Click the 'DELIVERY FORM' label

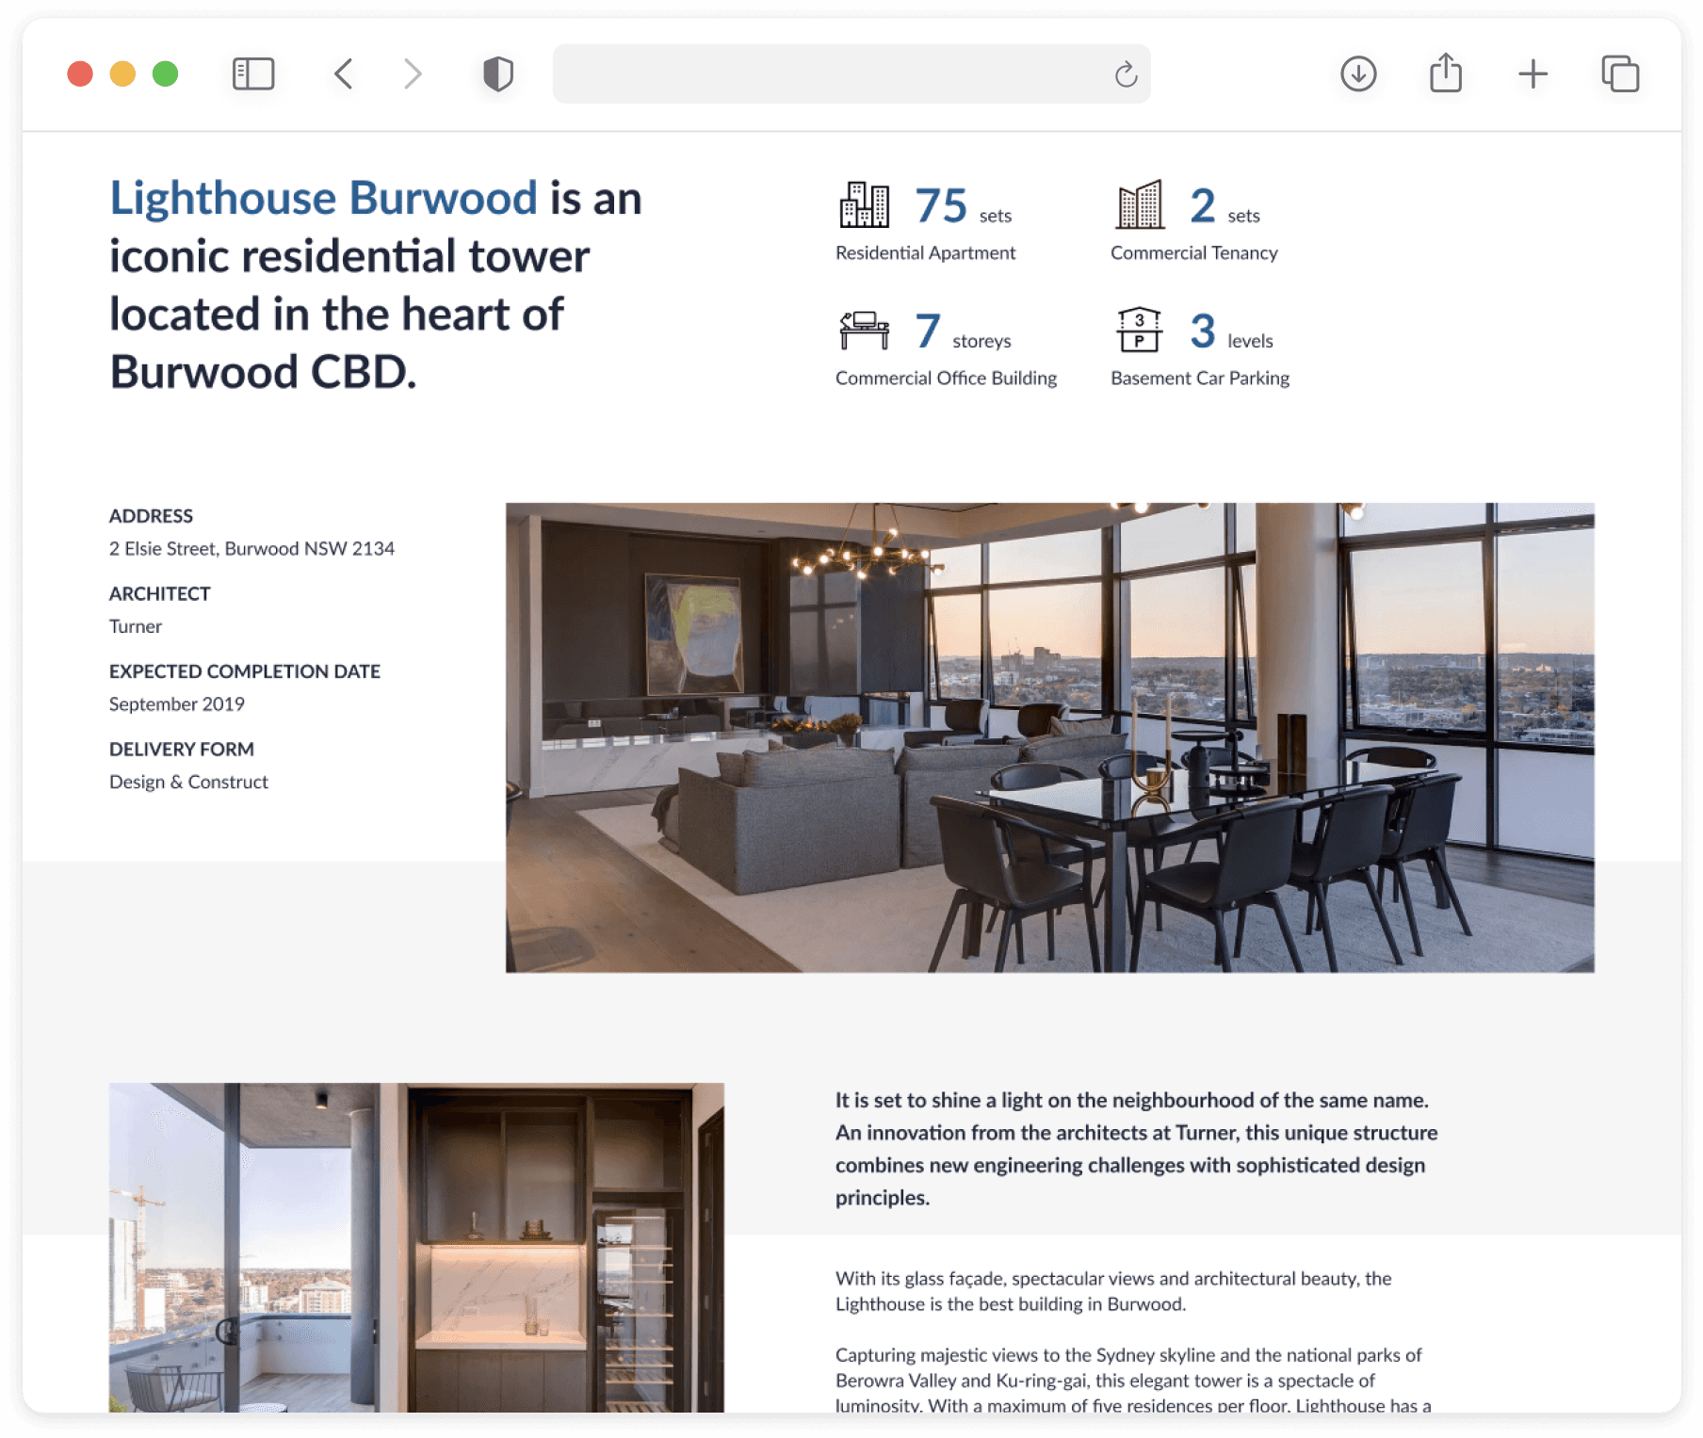click(182, 749)
